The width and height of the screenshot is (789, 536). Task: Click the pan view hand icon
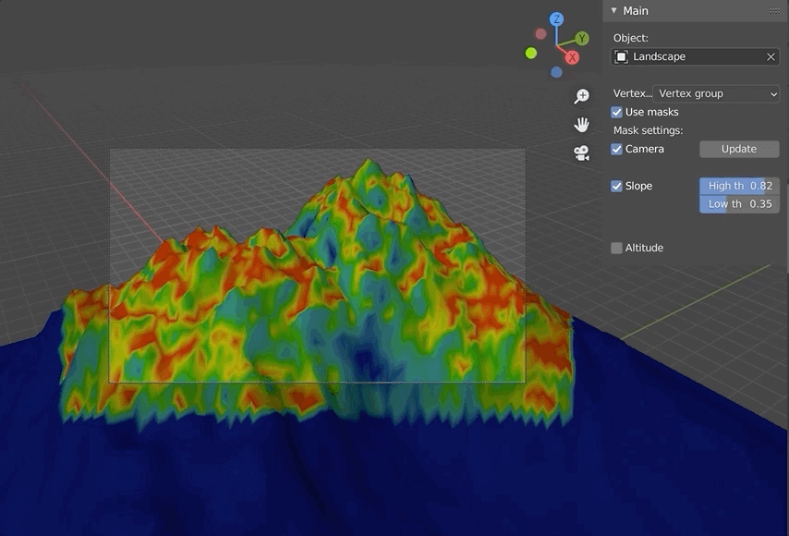tap(582, 125)
